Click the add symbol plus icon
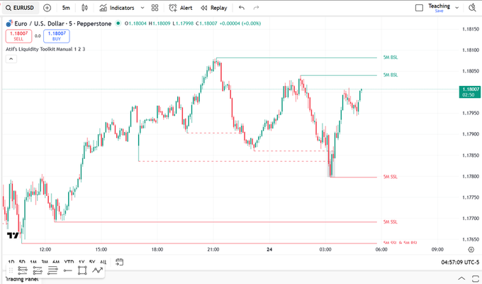The height and width of the screenshot is (284, 482). (47, 8)
